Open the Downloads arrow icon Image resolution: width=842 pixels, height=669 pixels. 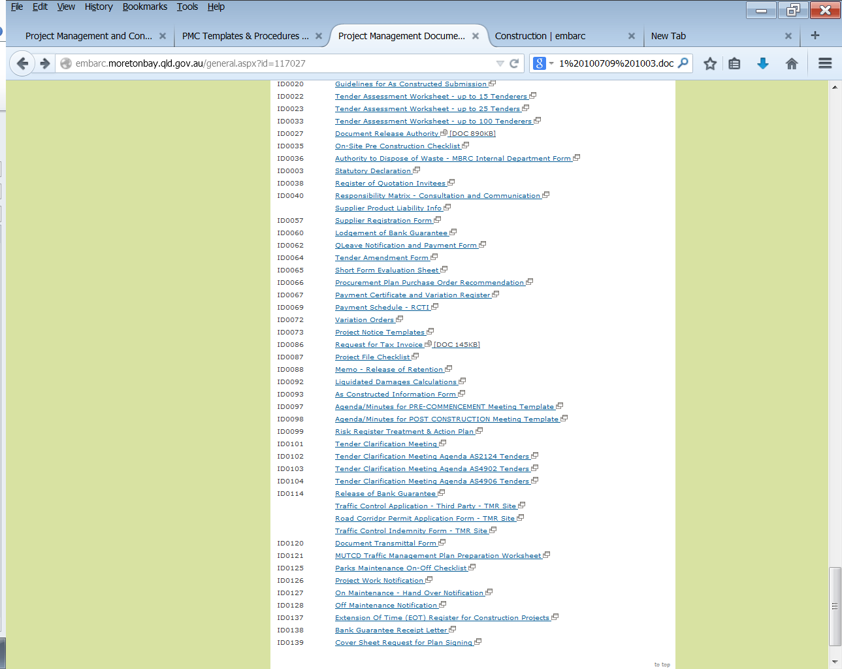[762, 63]
